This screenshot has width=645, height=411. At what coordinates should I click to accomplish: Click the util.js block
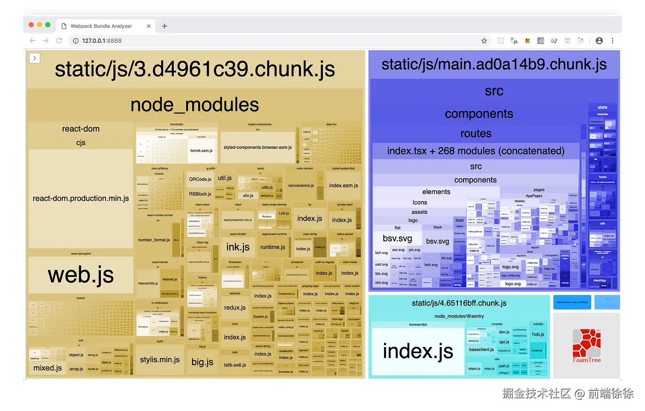click(x=225, y=178)
